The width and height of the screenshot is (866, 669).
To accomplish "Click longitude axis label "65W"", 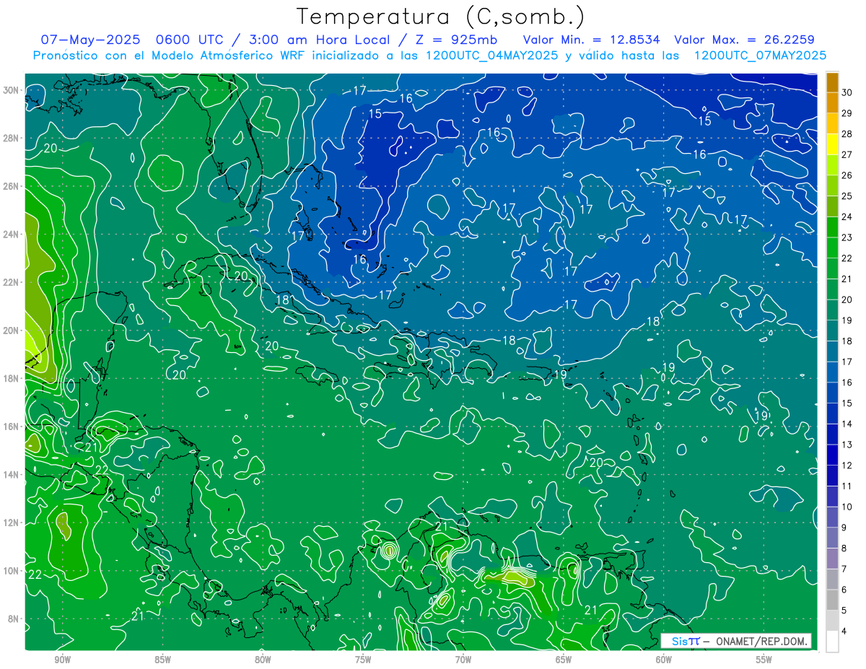I will (x=564, y=660).
